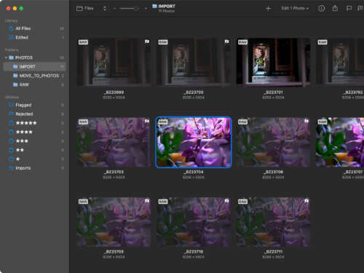Select photo thumbnail _BZ23700
The height and width of the screenshot is (273, 364).
coord(194,62)
